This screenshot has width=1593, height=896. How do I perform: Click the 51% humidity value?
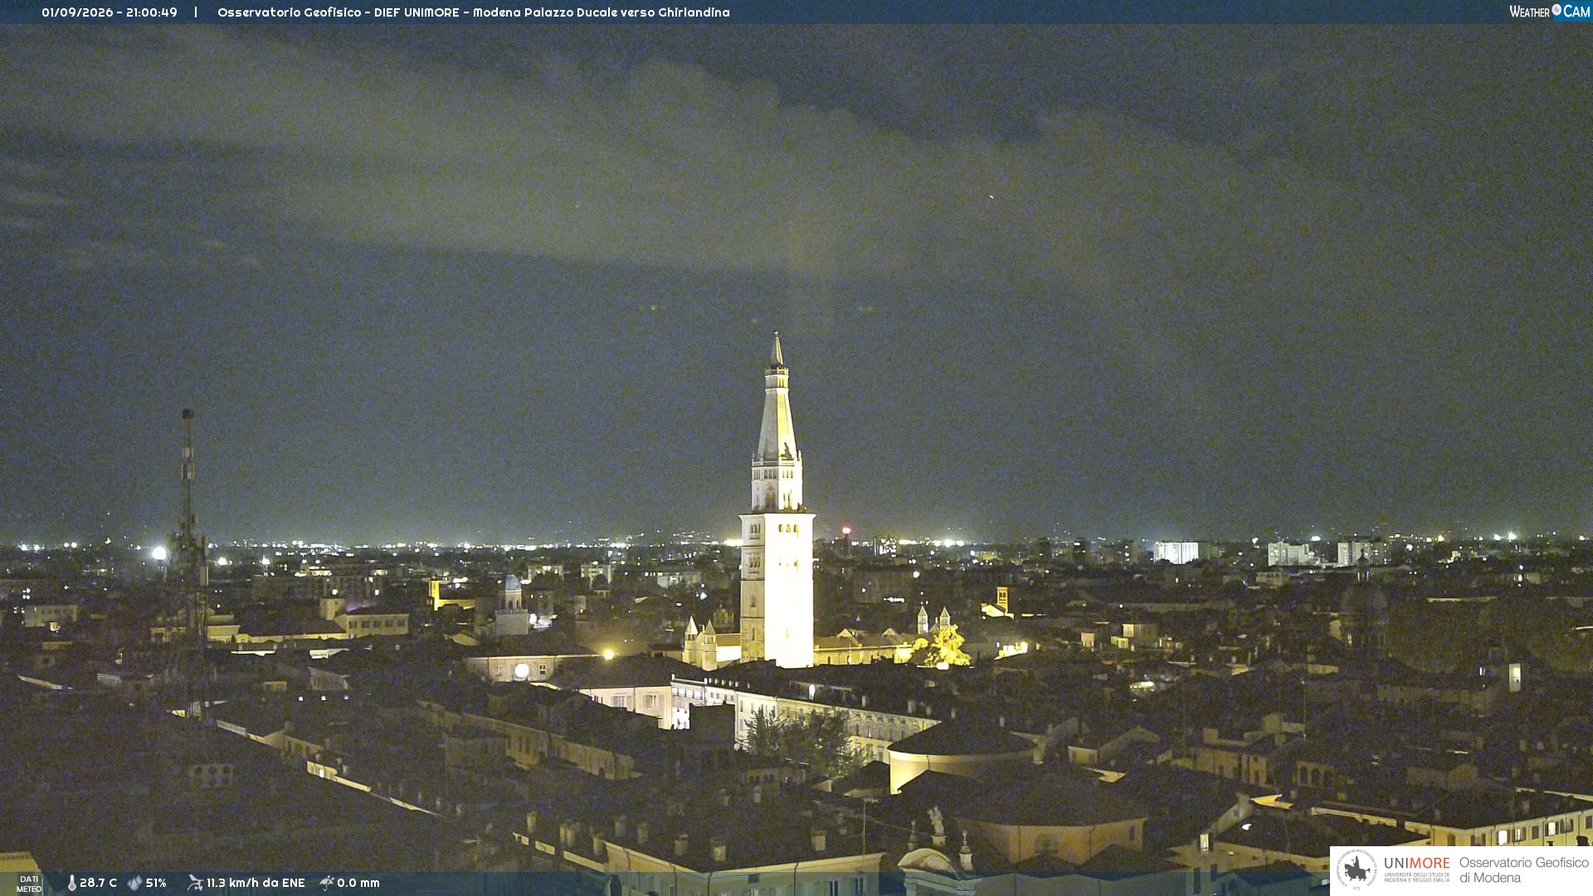tap(156, 883)
